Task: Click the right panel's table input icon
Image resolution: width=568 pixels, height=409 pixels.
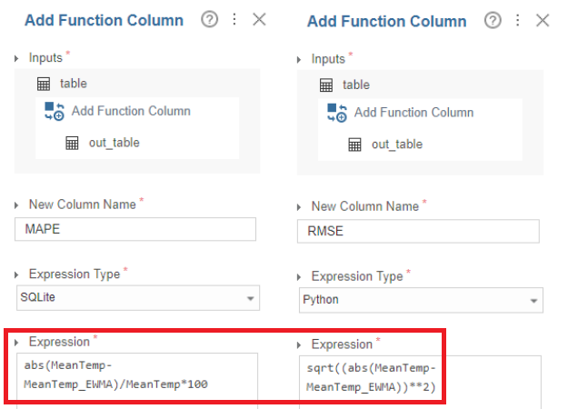Action: pyautogui.click(x=326, y=85)
